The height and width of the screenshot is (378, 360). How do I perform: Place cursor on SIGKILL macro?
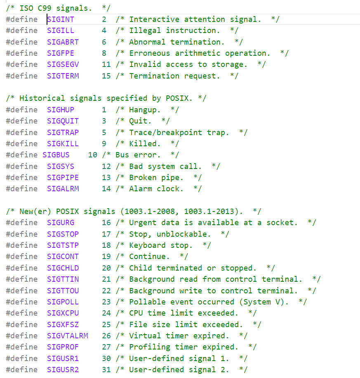(x=63, y=144)
